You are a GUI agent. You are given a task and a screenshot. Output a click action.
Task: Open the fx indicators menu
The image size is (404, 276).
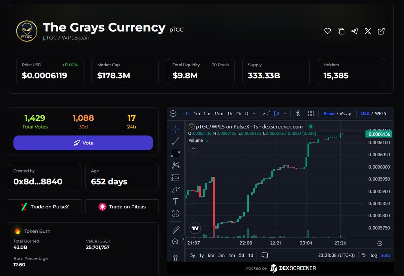(x=298, y=114)
